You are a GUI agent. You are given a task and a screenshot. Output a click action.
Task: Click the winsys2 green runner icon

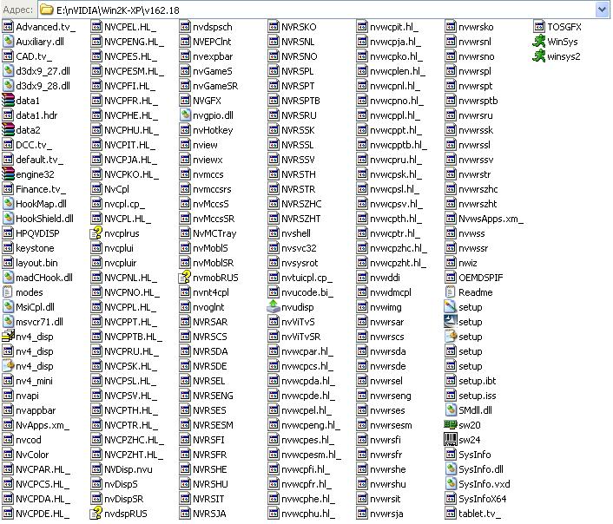point(539,56)
